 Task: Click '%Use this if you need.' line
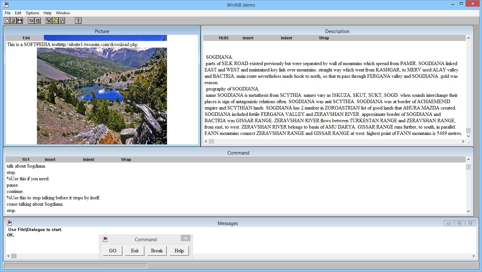28,179
